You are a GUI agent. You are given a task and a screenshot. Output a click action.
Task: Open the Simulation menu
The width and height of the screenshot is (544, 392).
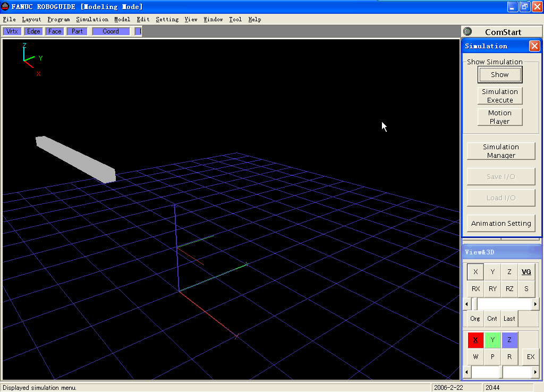(92, 20)
